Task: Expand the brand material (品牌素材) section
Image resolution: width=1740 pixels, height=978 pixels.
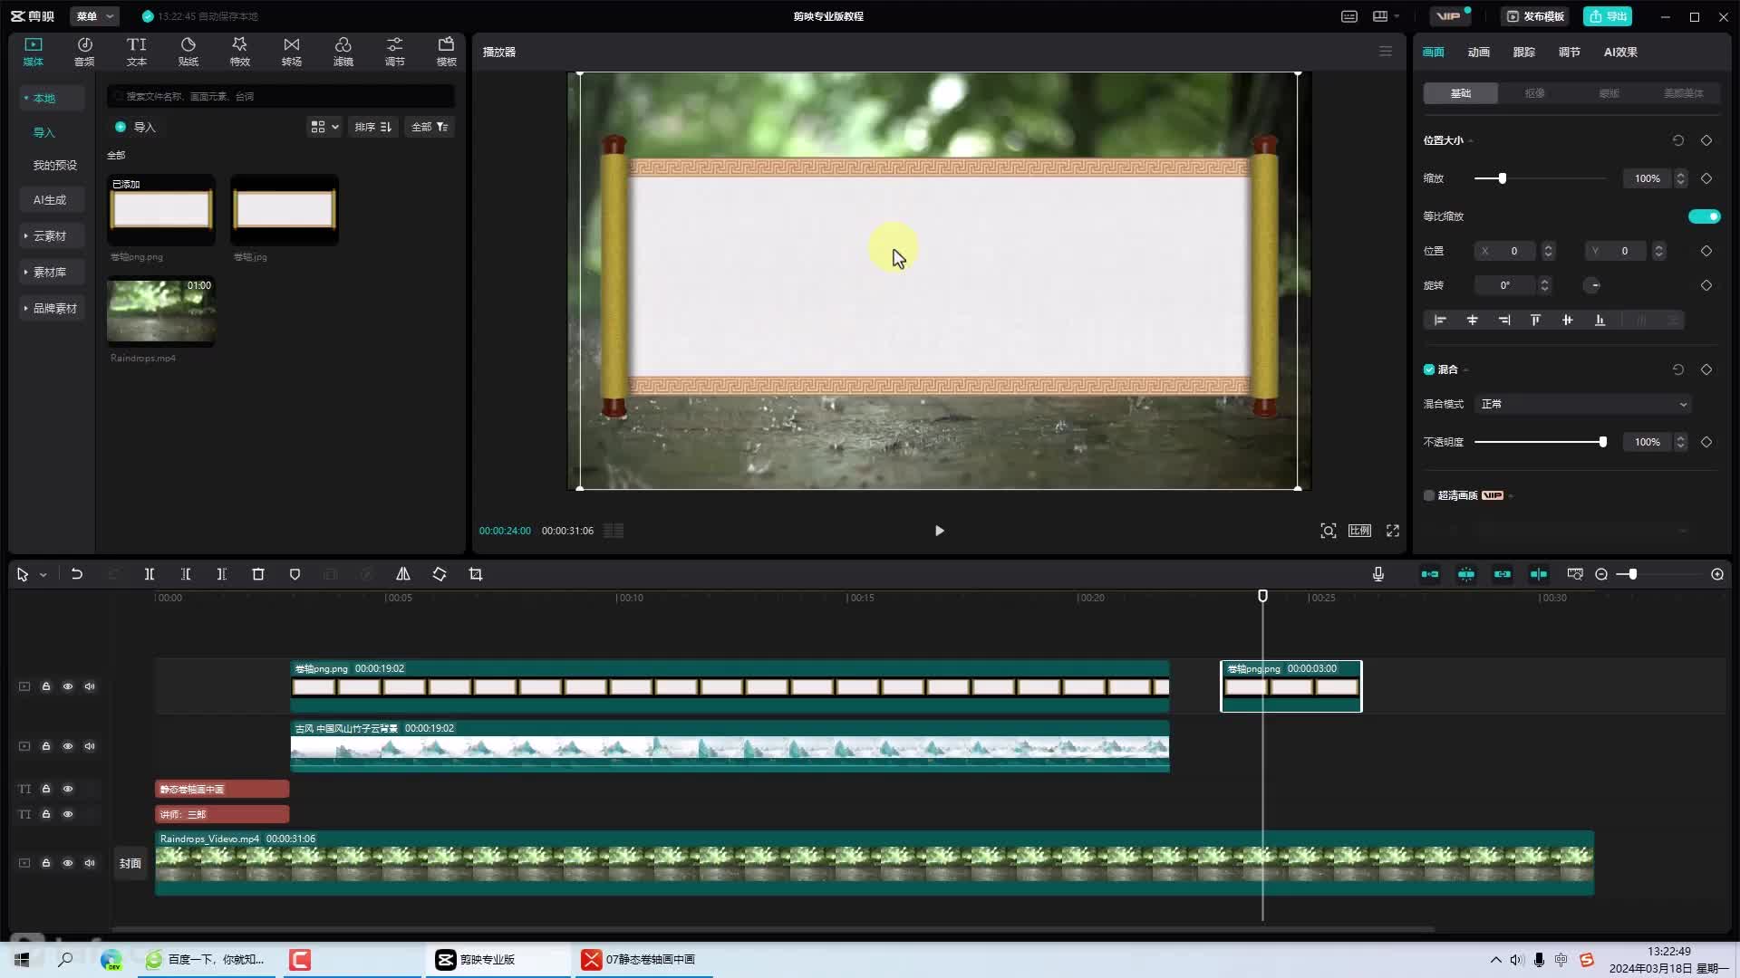Action: (53, 308)
